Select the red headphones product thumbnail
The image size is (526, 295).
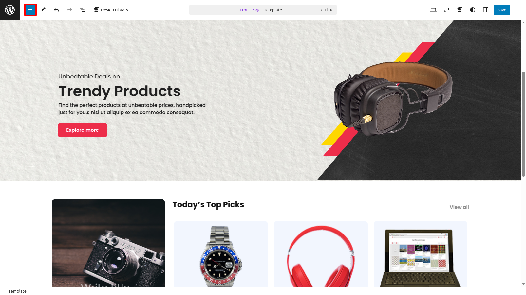click(321, 254)
